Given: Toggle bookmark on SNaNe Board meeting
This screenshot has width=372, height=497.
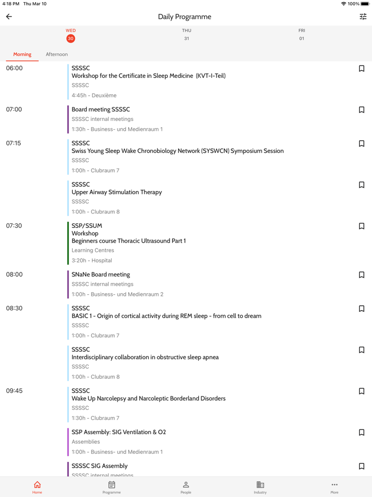Looking at the screenshot, I should click(x=362, y=275).
